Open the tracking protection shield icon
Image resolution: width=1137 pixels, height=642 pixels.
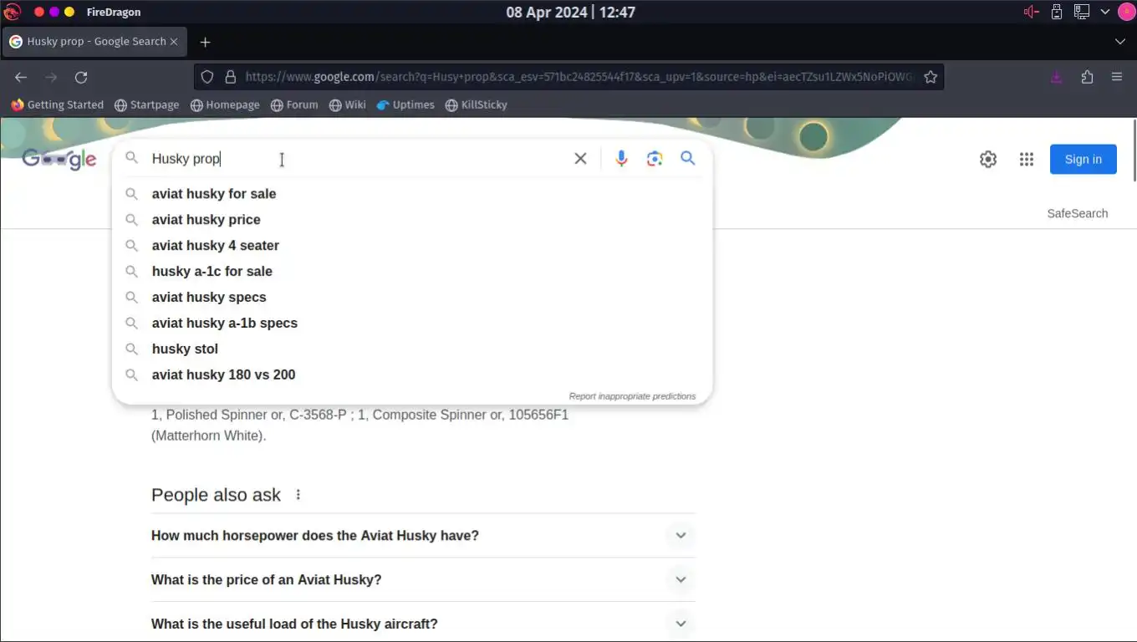point(207,77)
